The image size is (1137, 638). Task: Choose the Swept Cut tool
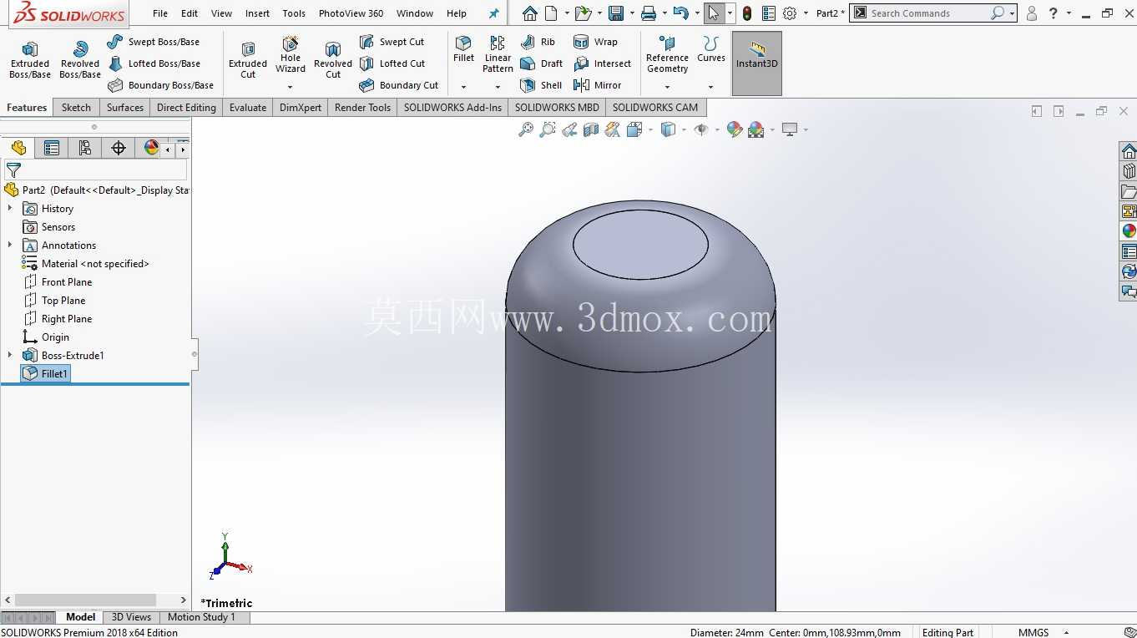point(392,42)
